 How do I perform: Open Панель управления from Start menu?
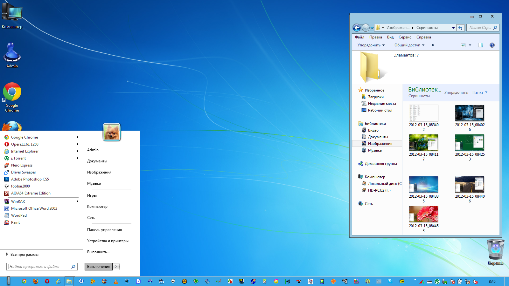pyautogui.click(x=104, y=230)
